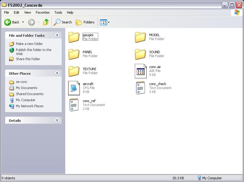Select the aircraft CFG file icon

(74, 88)
